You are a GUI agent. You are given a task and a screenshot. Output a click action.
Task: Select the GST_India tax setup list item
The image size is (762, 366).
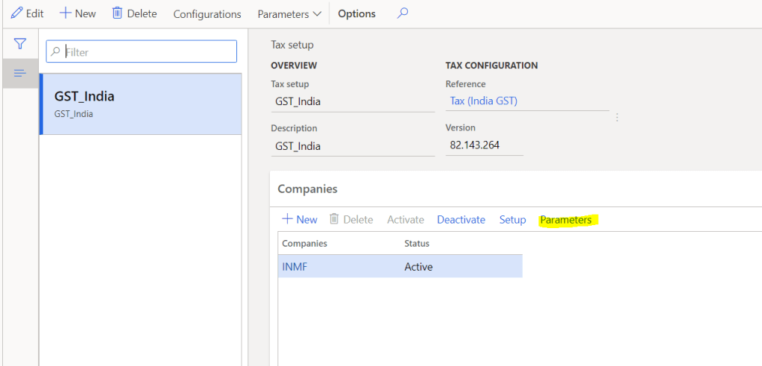tap(140, 104)
